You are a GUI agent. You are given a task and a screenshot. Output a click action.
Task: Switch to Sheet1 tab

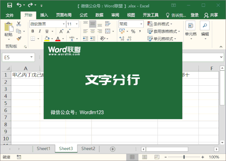(43, 149)
